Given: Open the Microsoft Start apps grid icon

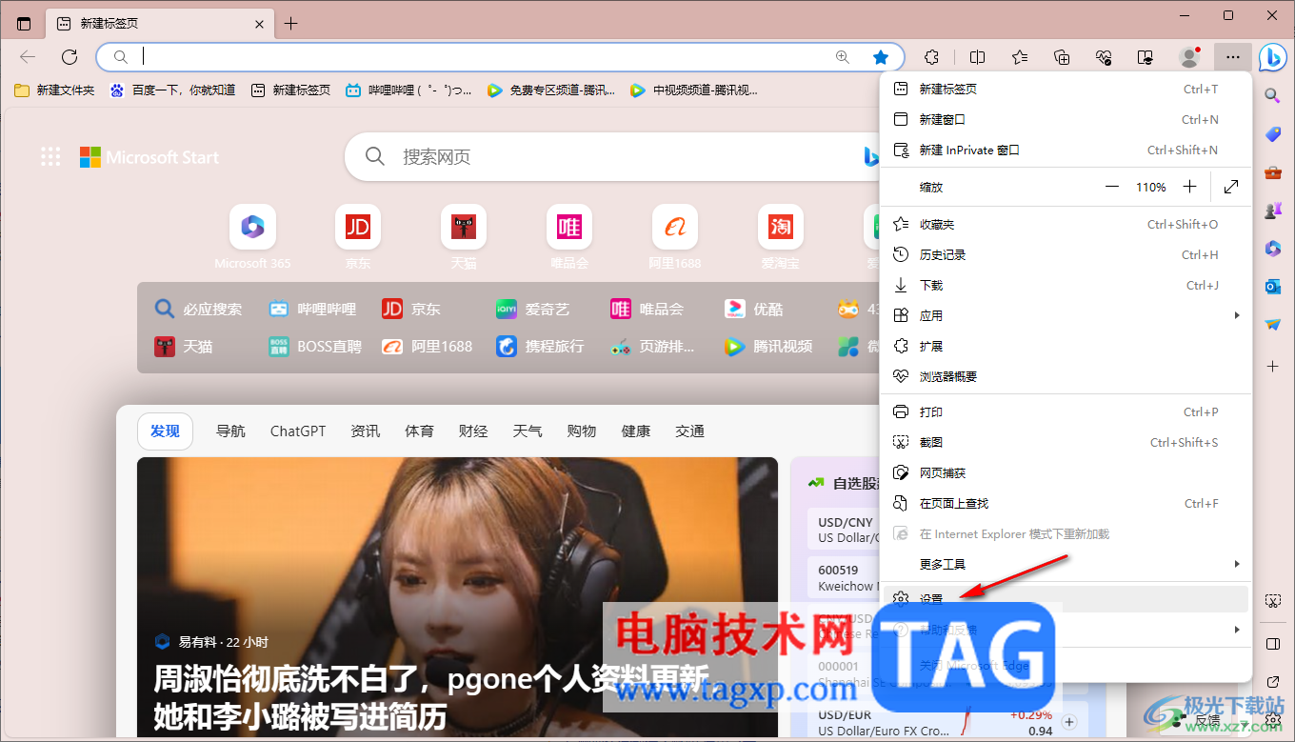Looking at the screenshot, I should point(50,157).
